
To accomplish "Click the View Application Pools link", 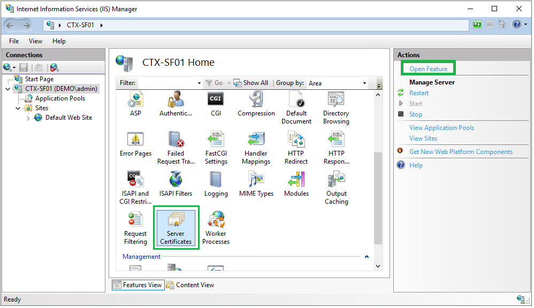I will tap(441, 128).
